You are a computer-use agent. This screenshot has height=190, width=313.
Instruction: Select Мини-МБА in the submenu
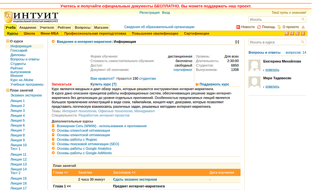(x=49, y=34)
